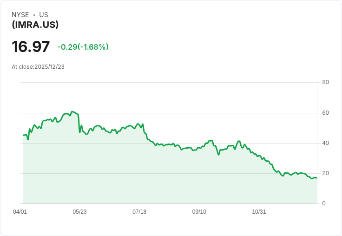Click the NYSE exchange label

point(20,15)
